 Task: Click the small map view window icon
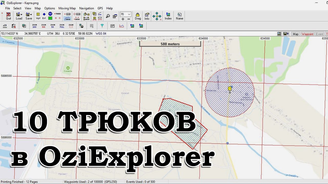(24, 26)
